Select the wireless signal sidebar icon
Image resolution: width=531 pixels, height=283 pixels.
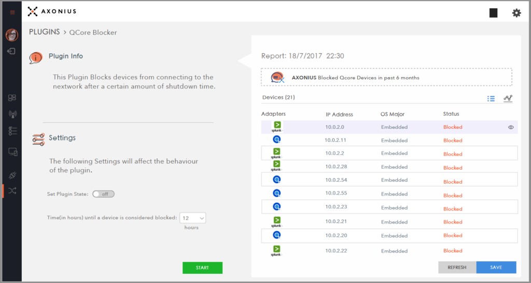click(x=12, y=114)
